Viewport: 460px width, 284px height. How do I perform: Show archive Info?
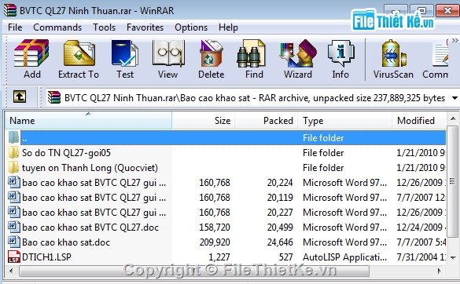[x=340, y=59]
